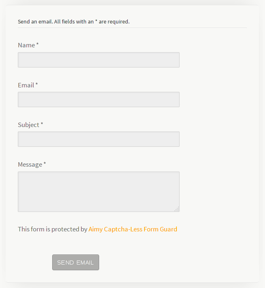Open the Aimy Captcha-Less Form Guard link
Image resolution: width=265 pixels, height=288 pixels.
pyautogui.click(x=133, y=229)
